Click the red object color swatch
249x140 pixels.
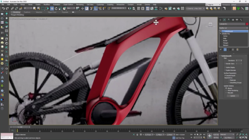tap(247, 24)
